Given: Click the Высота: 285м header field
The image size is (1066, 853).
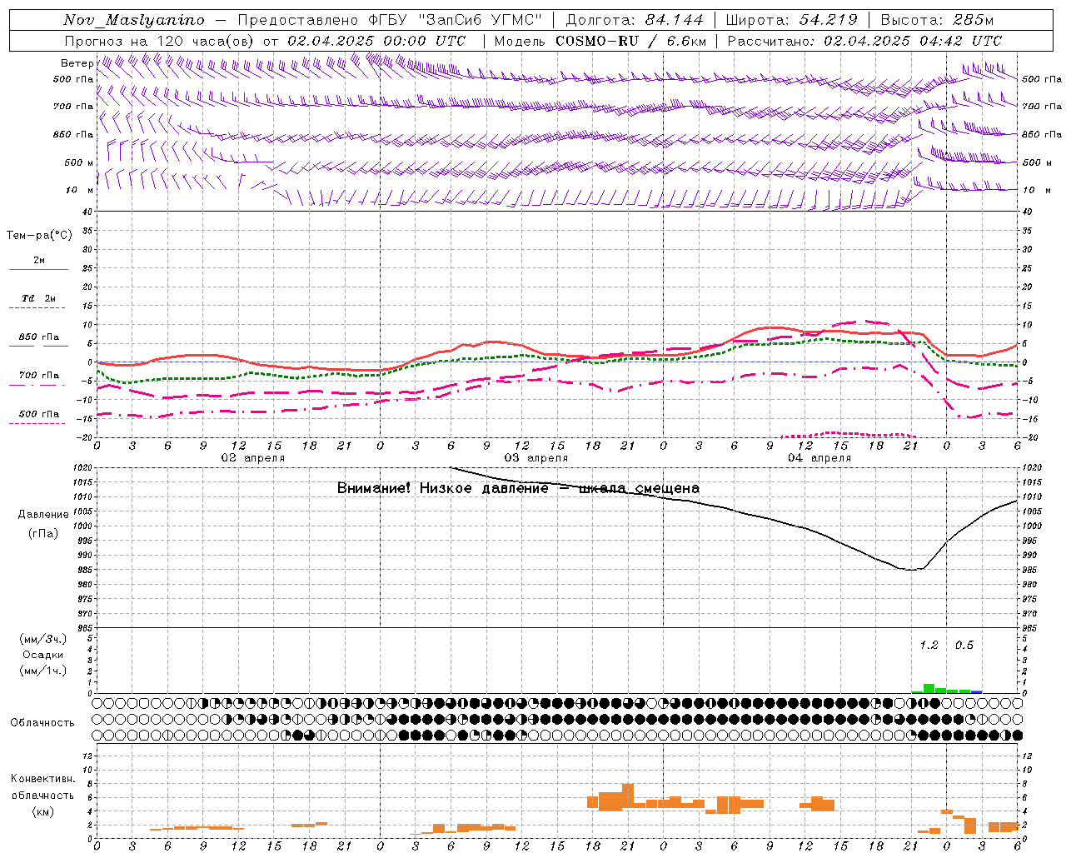Looking at the screenshot, I should 937,20.
